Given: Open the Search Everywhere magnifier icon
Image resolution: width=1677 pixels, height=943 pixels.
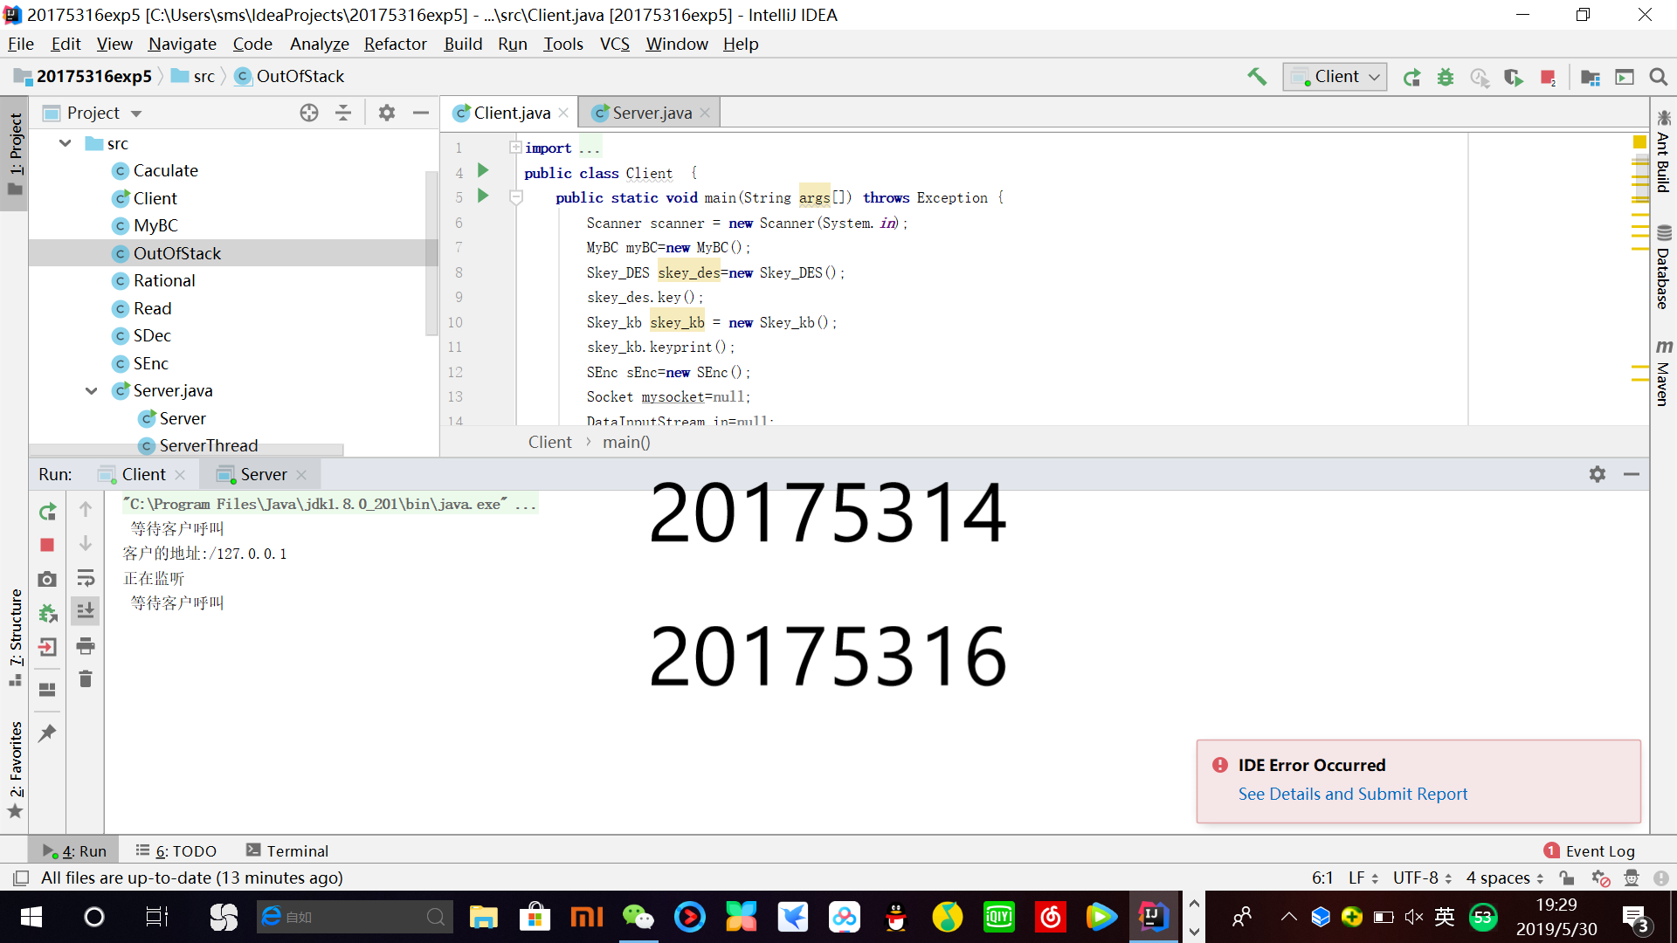Looking at the screenshot, I should 1659,77.
